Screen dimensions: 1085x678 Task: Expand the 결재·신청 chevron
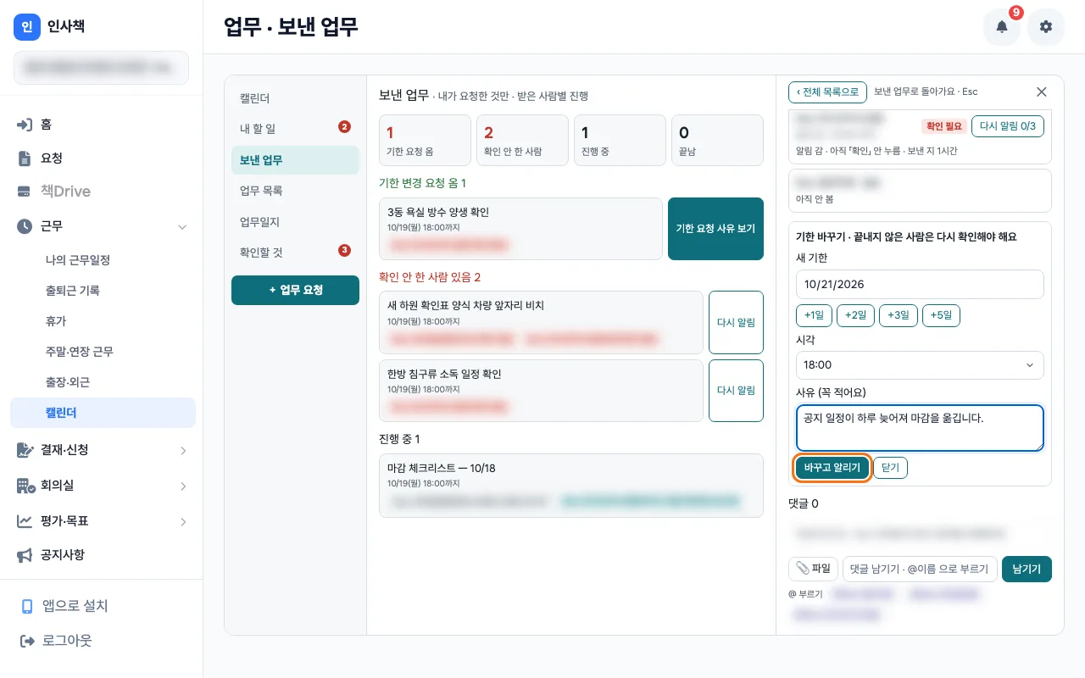coord(182,450)
